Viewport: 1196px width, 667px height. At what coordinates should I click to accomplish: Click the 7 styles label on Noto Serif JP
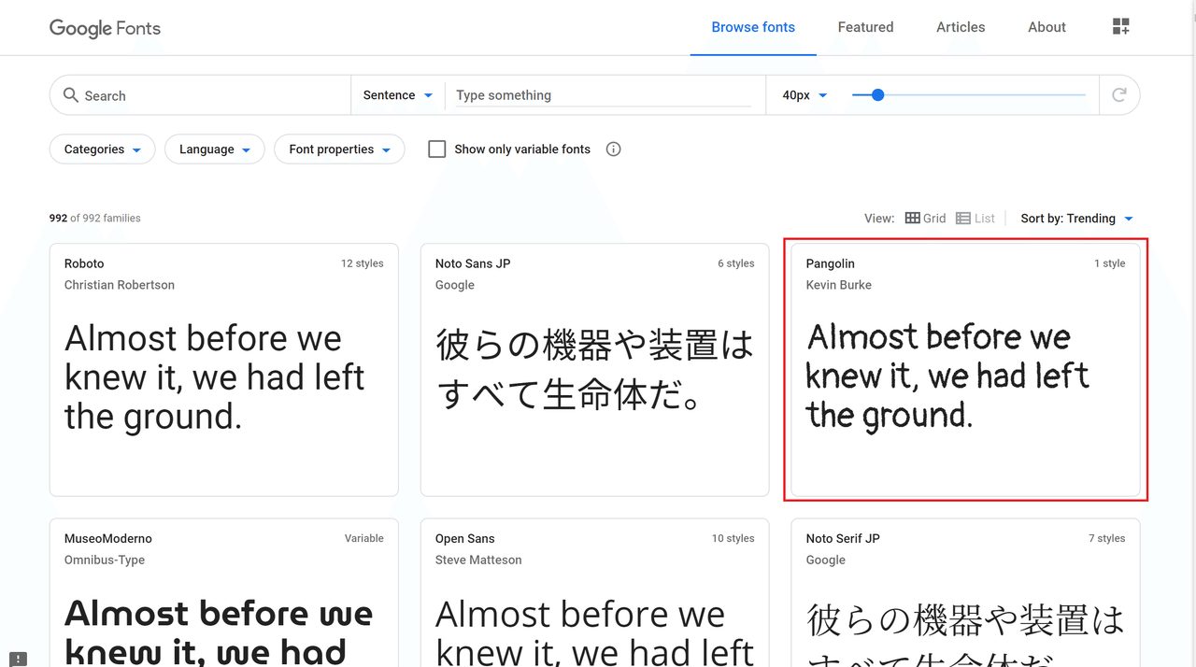tap(1107, 539)
